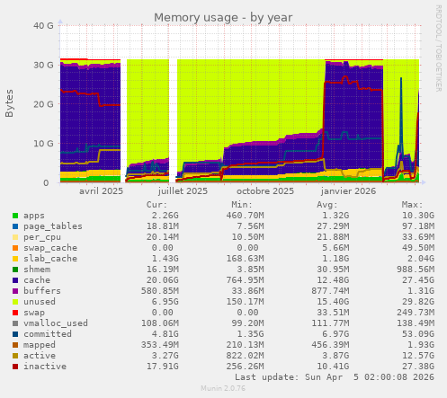Click the unused lime swatch

tap(15, 302)
